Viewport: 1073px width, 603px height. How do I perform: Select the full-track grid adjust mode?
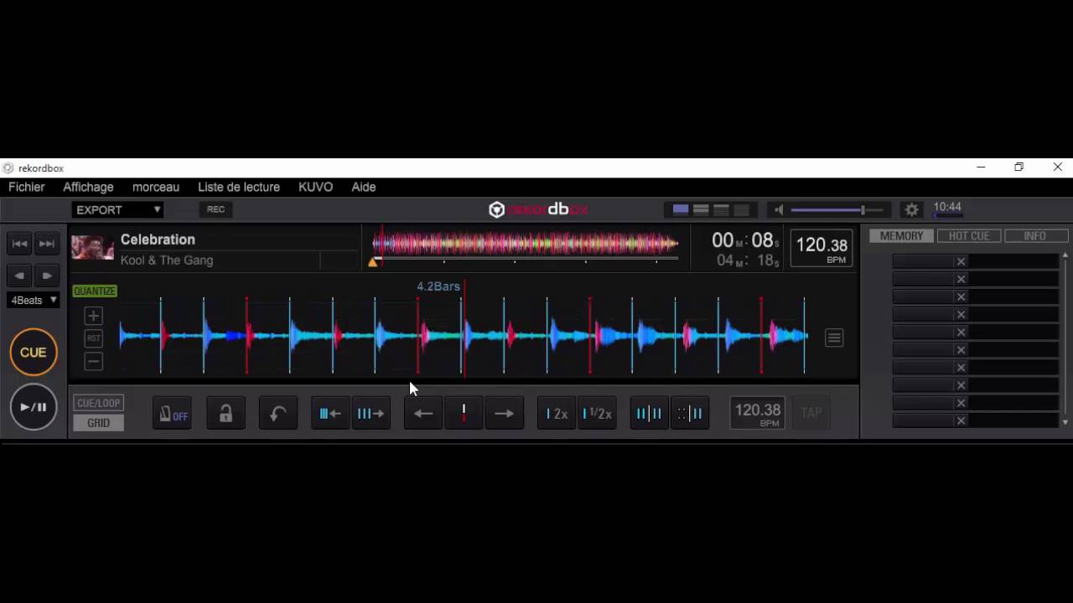click(649, 414)
